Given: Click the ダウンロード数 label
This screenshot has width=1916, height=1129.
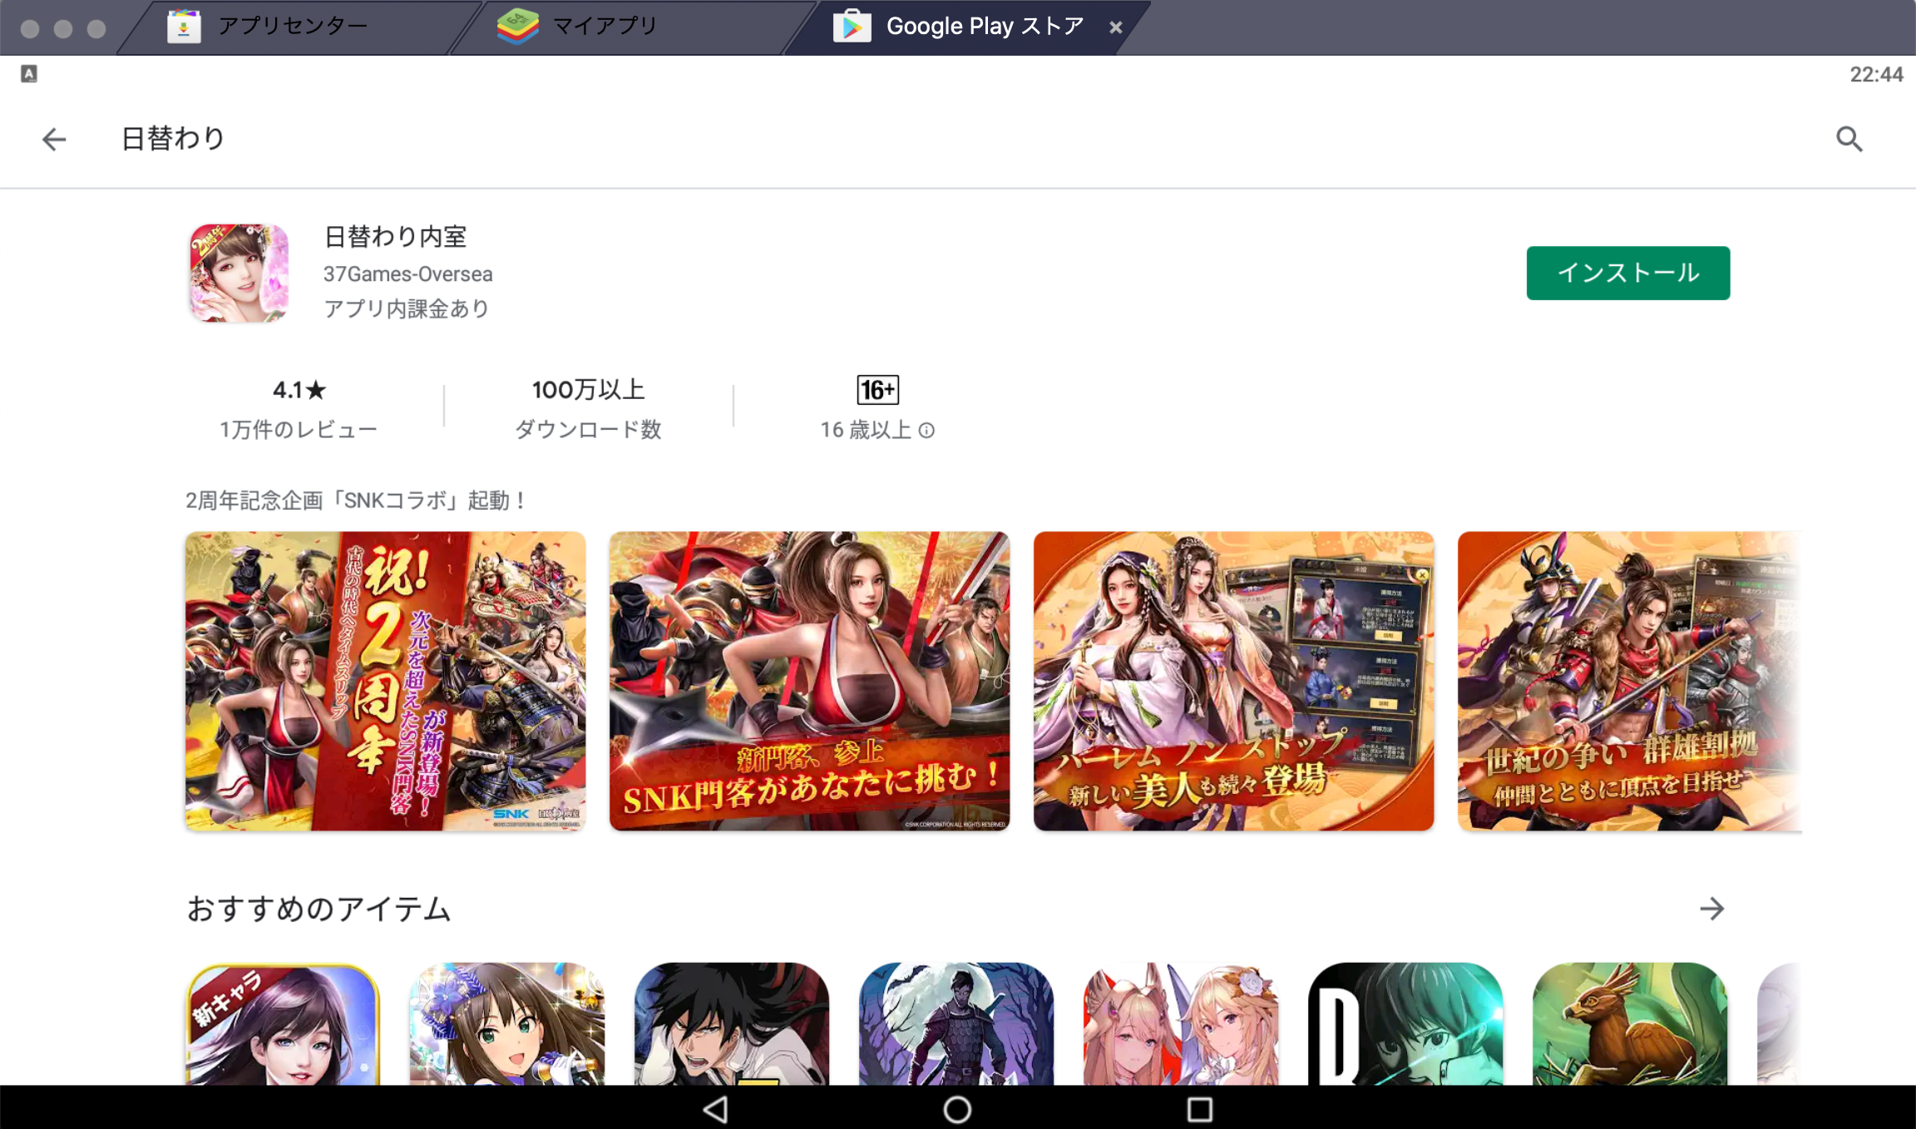Looking at the screenshot, I should [x=588, y=430].
